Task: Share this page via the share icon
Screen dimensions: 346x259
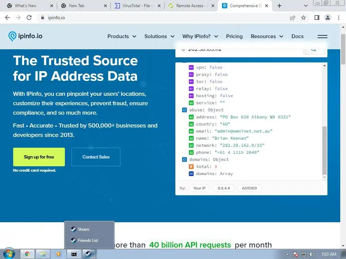Action: pyautogui.click(x=293, y=18)
